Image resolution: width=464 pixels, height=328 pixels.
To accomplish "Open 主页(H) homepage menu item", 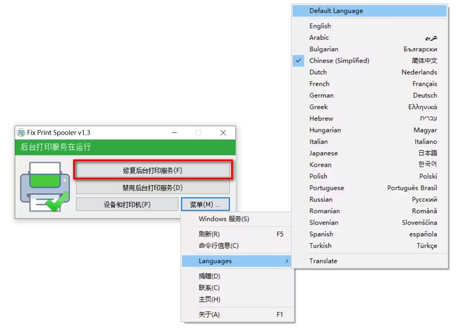I will click(x=209, y=299).
